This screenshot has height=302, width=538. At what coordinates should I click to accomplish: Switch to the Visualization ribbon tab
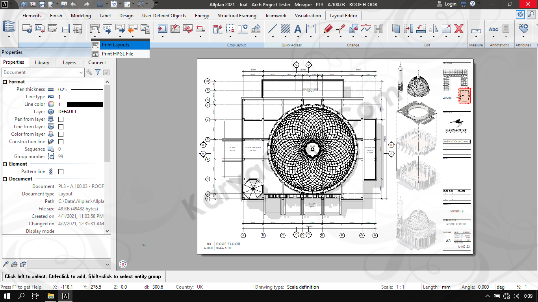[308, 16]
